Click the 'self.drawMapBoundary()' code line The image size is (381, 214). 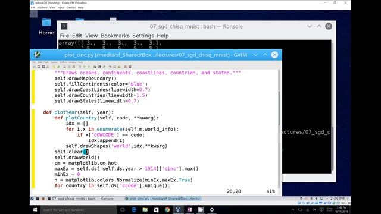pos(85,78)
